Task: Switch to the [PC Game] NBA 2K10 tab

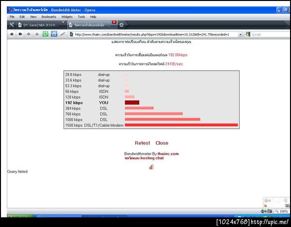Action: pyautogui.click(x=41, y=25)
